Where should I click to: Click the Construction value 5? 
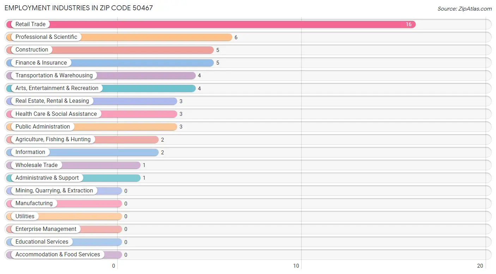coord(218,50)
